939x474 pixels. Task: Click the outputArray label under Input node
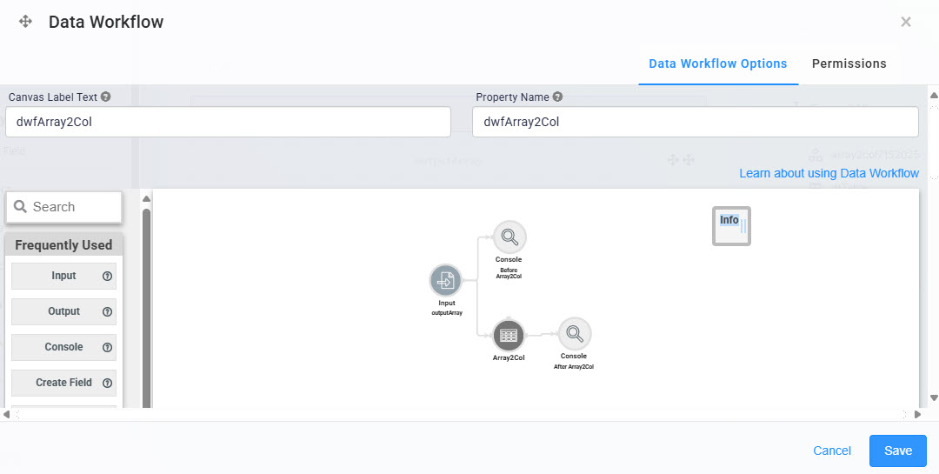(447, 313)
